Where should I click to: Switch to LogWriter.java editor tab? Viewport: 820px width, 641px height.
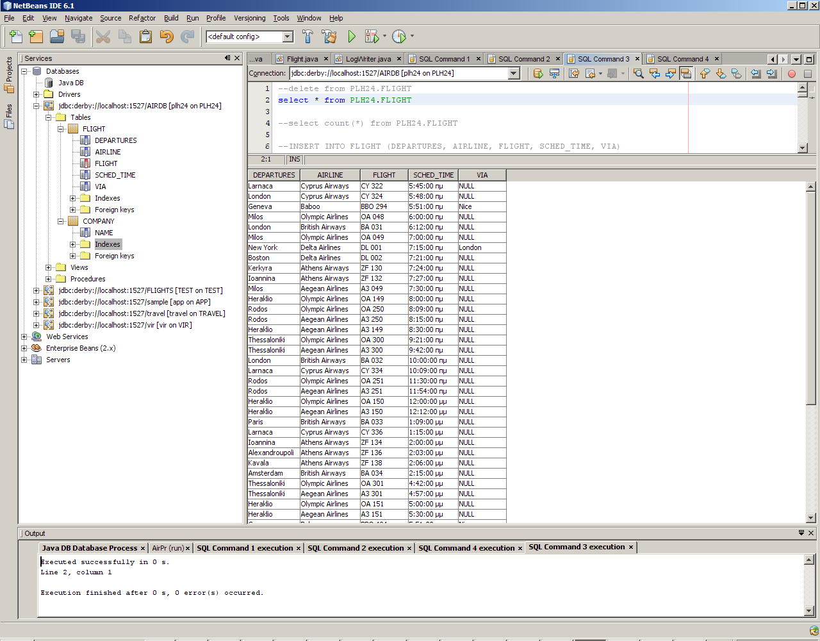coord(368,59)
